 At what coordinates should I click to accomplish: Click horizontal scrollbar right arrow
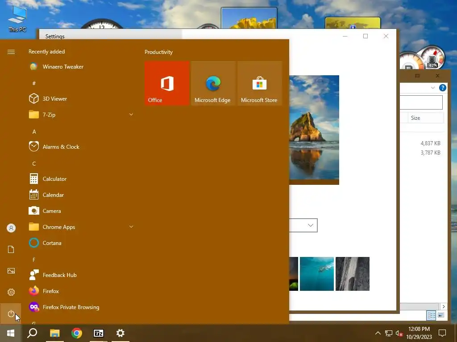click(444, 306)
